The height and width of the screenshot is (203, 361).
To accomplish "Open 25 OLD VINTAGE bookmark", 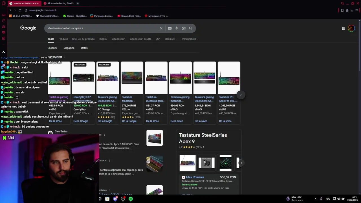I will 20,16.
